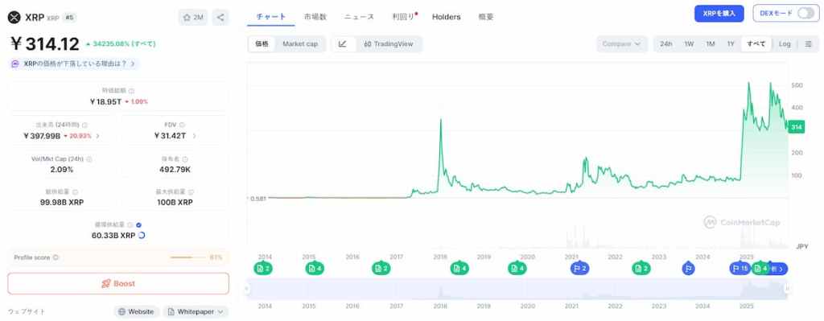Open the 2022 green news marker

pos(641,269)
